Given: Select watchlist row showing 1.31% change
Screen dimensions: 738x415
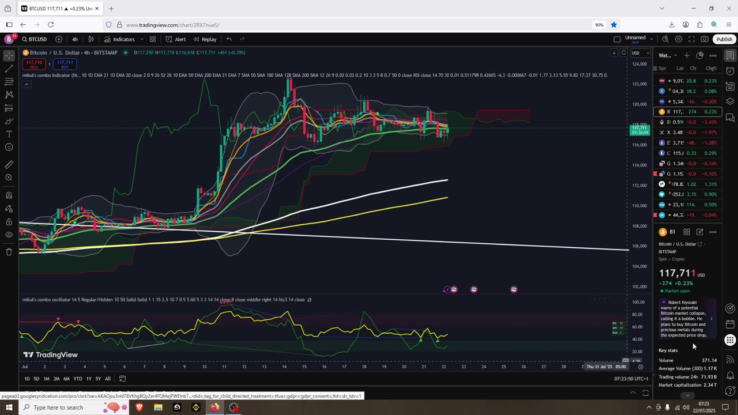Looking at the screenshot, I should 686,184.
